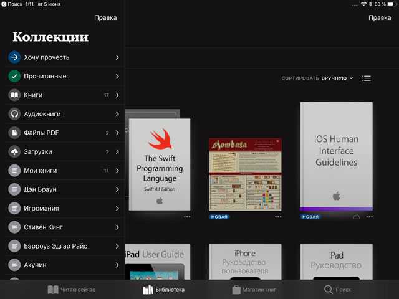Tap the list icon beside Акунин
Screen dimensions: 399x299
coord(14,265)
